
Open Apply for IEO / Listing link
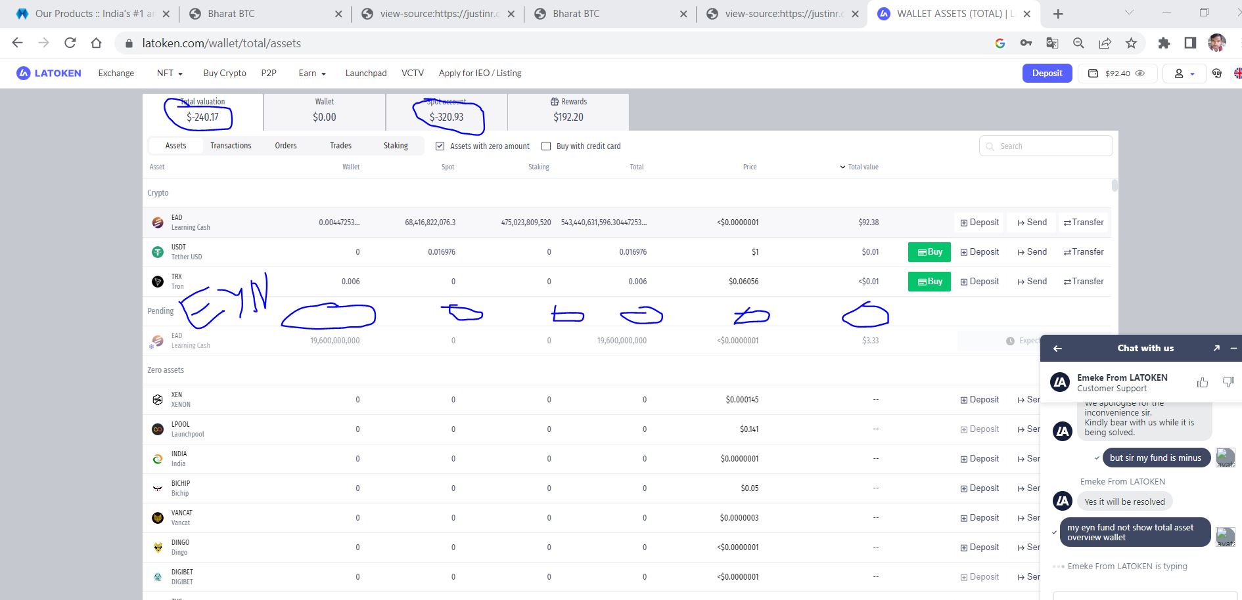pos(480,74)
